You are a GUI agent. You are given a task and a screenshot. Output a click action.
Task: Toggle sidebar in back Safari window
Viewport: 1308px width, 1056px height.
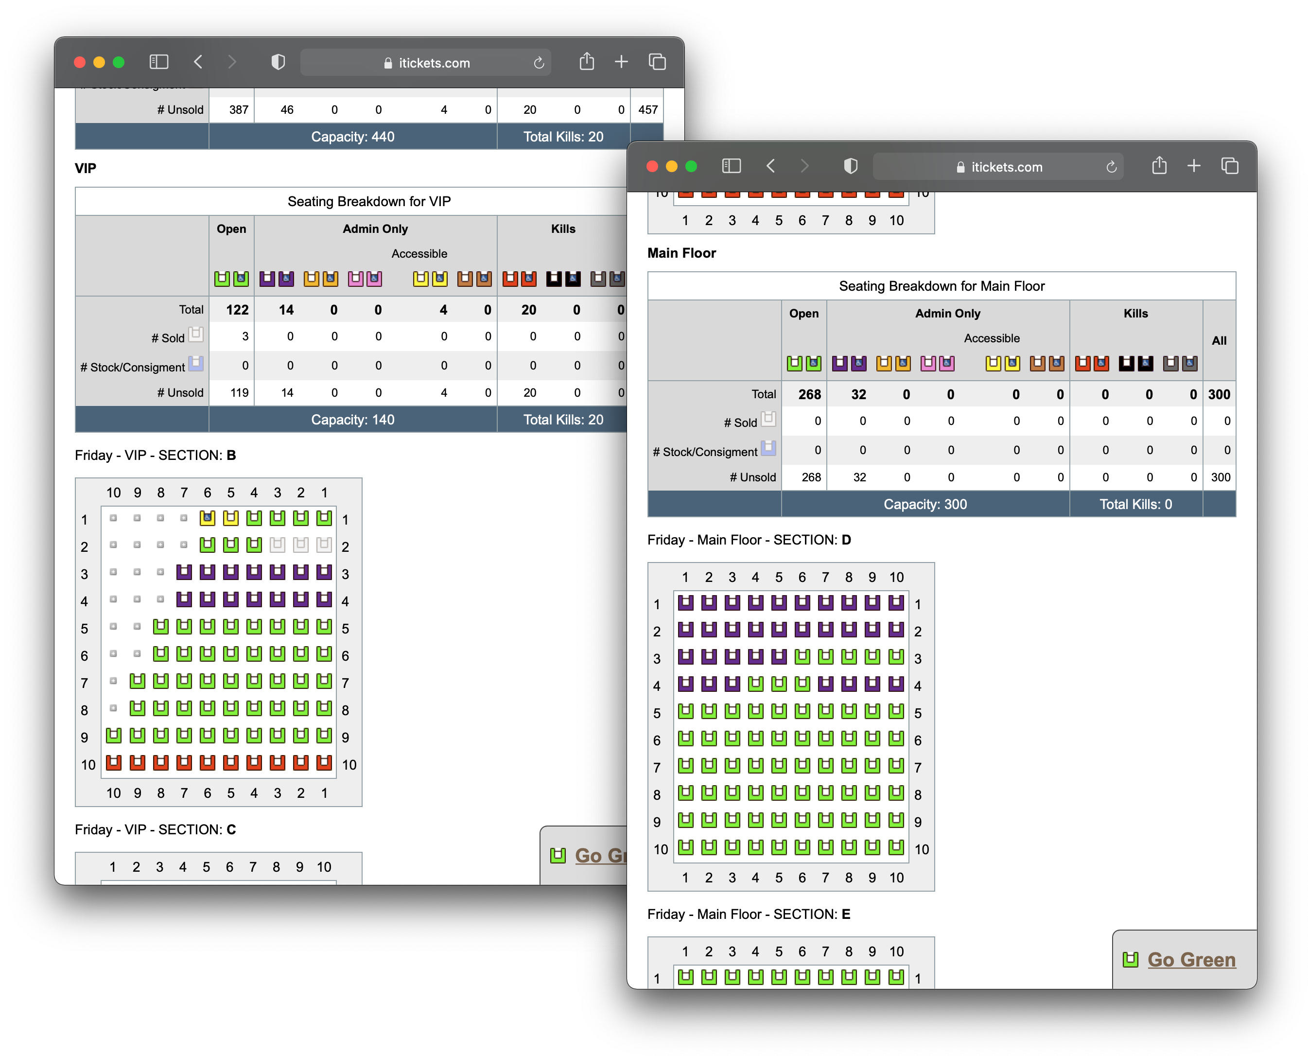point(158,62)
